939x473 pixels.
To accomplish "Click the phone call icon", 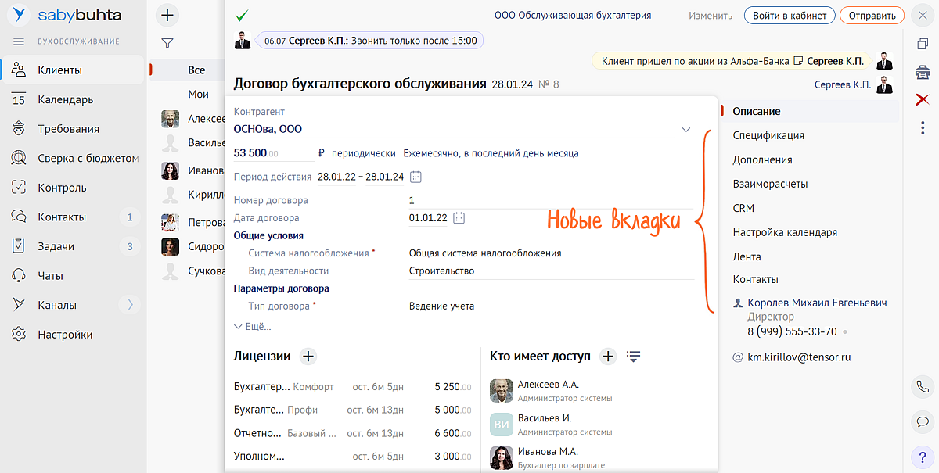I will click(x=922, y=386).
